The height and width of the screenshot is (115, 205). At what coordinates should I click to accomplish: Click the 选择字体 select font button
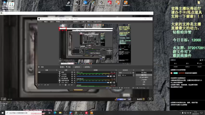click(77, 67)
